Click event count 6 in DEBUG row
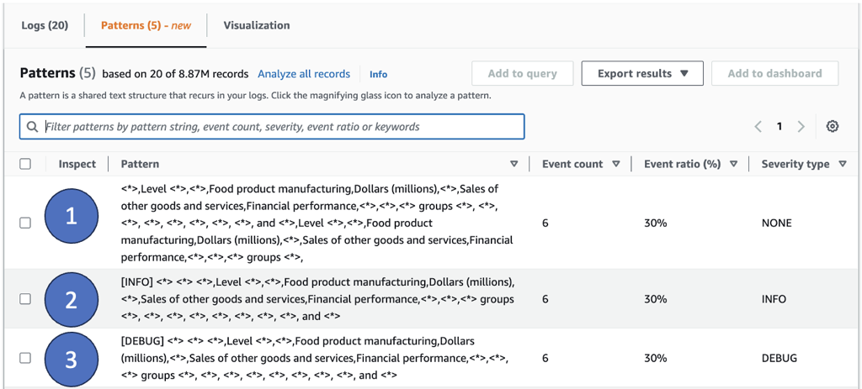Image resolution: width=862 pixels, height=389 pixels. [x=545, y=358]
